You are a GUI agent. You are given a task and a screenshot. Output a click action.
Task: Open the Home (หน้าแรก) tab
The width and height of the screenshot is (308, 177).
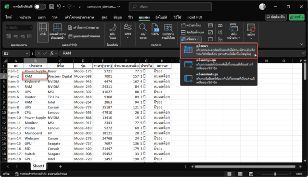tap(25, 17)
